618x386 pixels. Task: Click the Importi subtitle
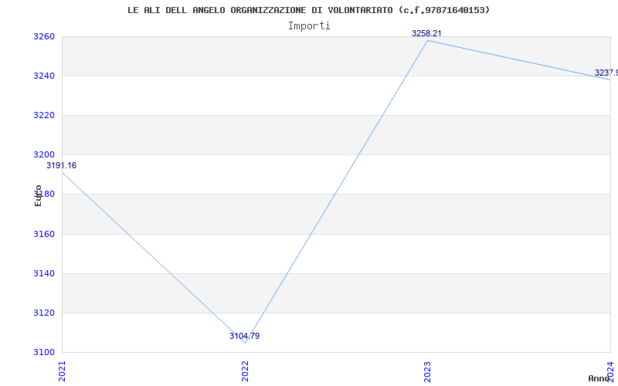pos(309,26)
